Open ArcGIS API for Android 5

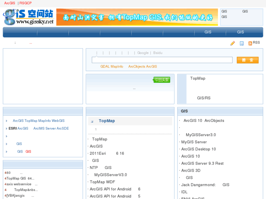click(x=115, y=196)
